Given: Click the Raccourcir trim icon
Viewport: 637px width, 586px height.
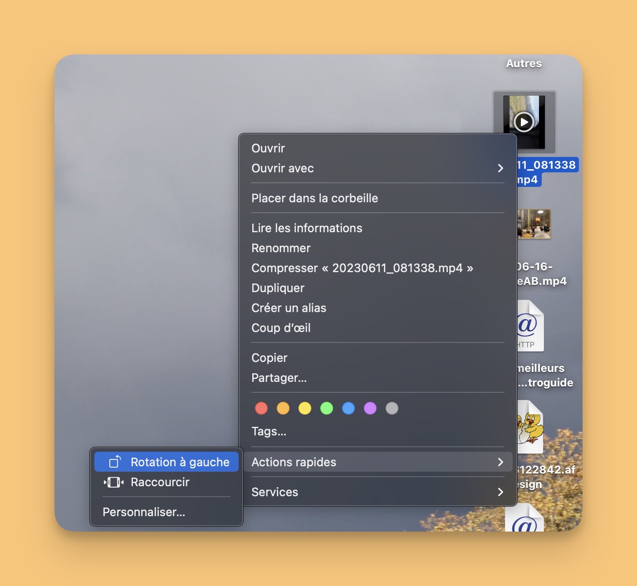Looking at the screenshot, I should (x=114, y=482).
